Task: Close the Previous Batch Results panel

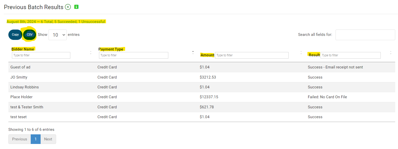Action: (x=68, y=7)
